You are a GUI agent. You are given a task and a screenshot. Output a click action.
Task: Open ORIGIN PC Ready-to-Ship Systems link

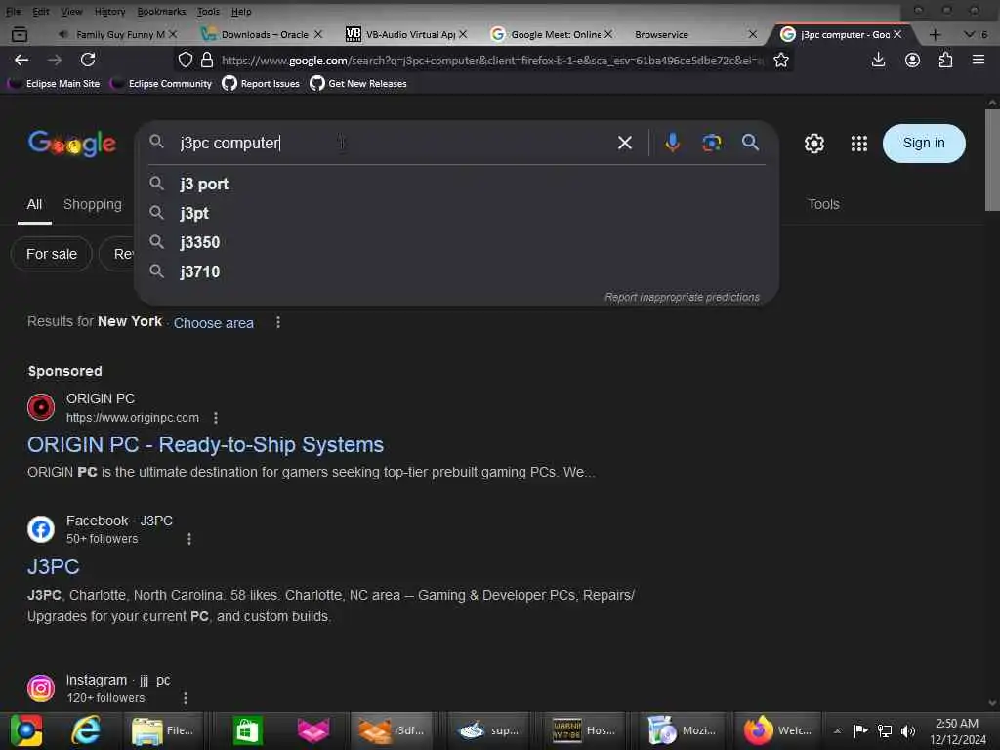205,444
